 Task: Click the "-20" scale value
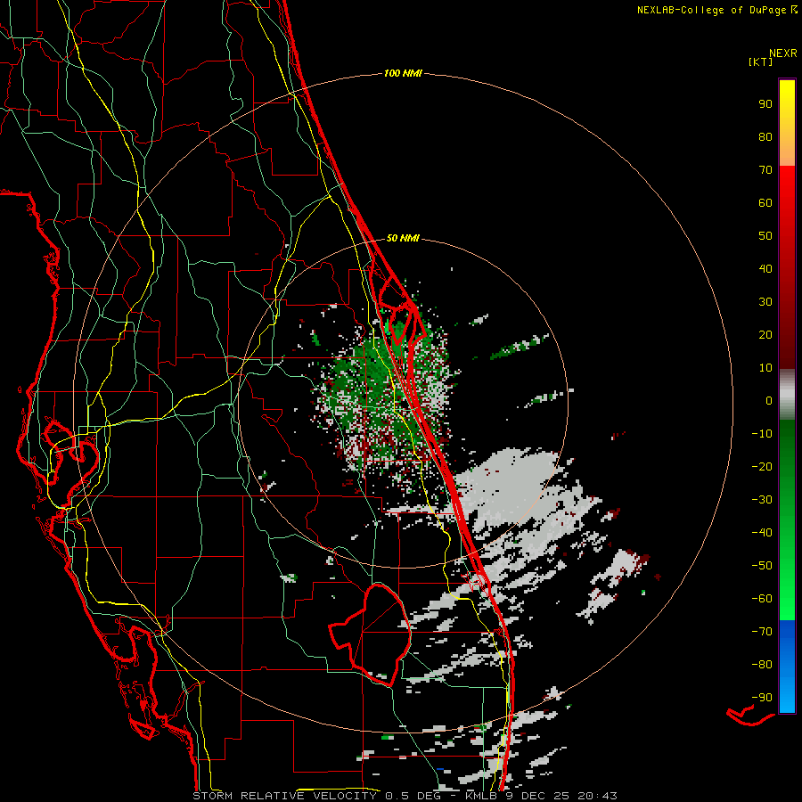[762, 467]
